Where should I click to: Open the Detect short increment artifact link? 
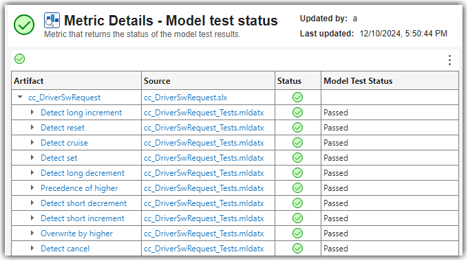[x=83, y=218]
